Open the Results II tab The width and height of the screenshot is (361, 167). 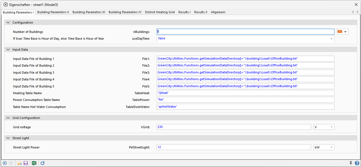click(x=201, y=12)
